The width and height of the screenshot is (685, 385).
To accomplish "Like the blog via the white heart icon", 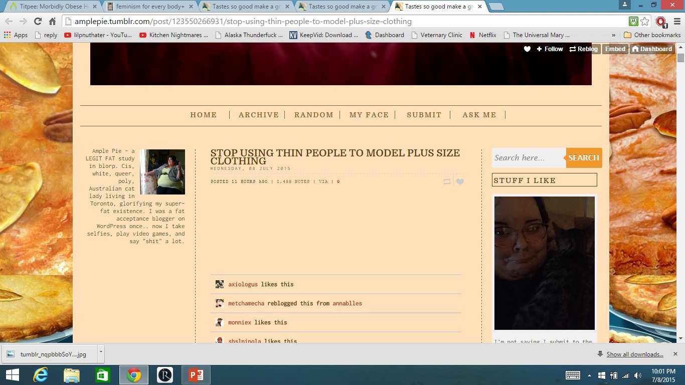I will [x=527, y=49].
